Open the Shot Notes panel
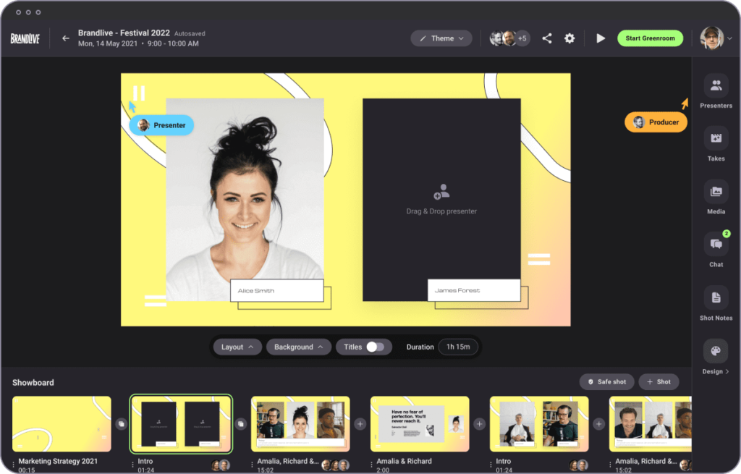 (716, 304)
